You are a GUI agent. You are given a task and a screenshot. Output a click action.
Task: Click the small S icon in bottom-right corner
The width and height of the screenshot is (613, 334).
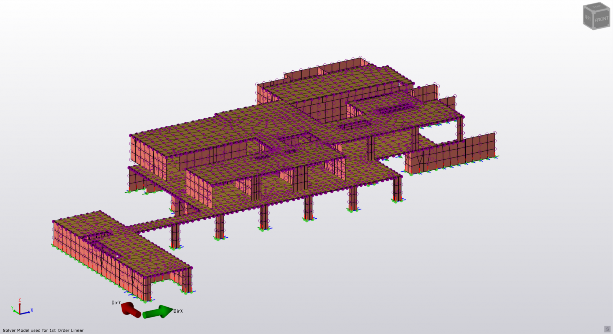coord(608,329)
